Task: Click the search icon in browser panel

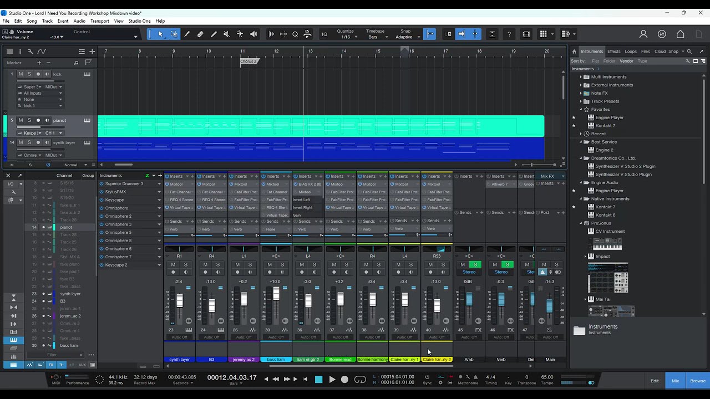Action: [x=689, y=52]
